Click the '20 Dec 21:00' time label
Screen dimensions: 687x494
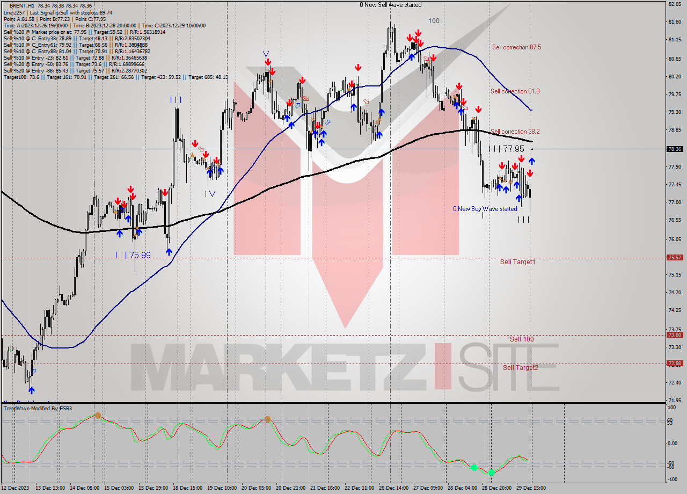[x=291, y=488]
